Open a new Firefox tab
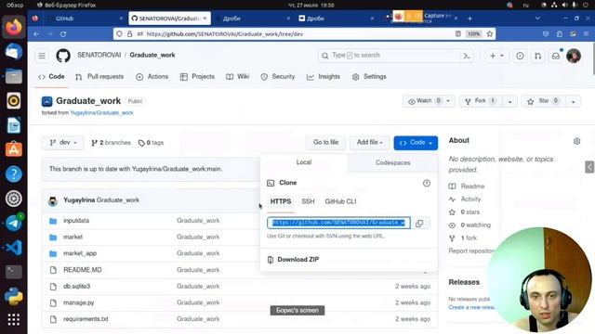Viewport: 595px width, 334px height. tap(469, 19)
